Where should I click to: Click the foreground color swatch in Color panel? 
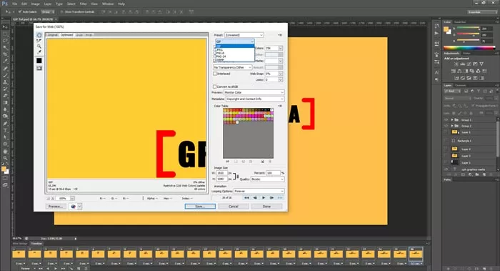pyautogui.click(x=446, y=29)
